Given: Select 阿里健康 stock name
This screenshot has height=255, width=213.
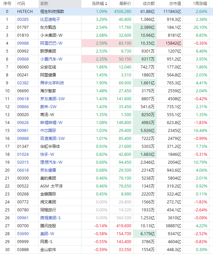Looking at the screenshot, I should [48, 75].
